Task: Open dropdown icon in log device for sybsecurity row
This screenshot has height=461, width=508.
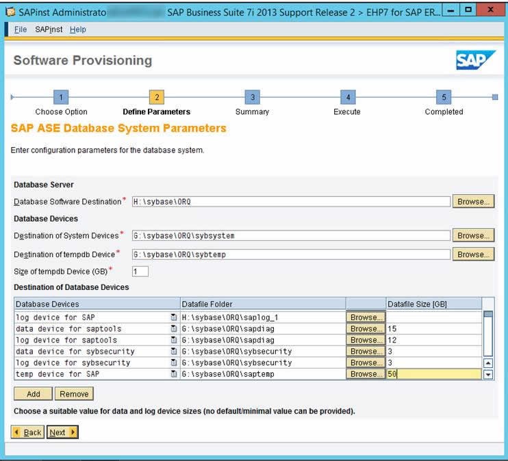Action: click(174, 363)
